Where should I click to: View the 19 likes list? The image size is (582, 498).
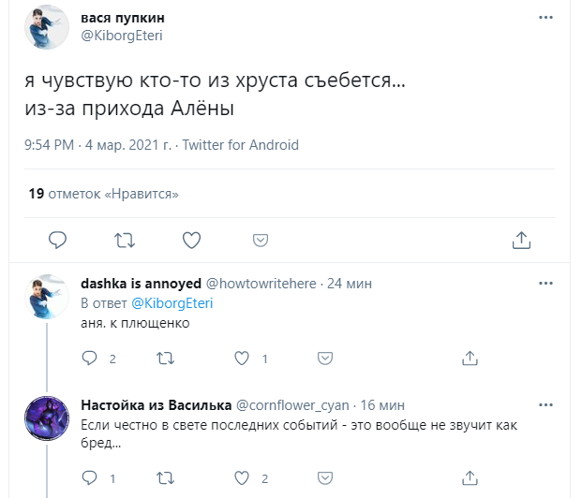(x=103, y=194)
